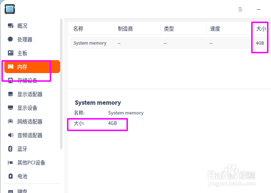The image size is (271, 193).
Task: Click the 类型 column header
Action: [169, 29]
